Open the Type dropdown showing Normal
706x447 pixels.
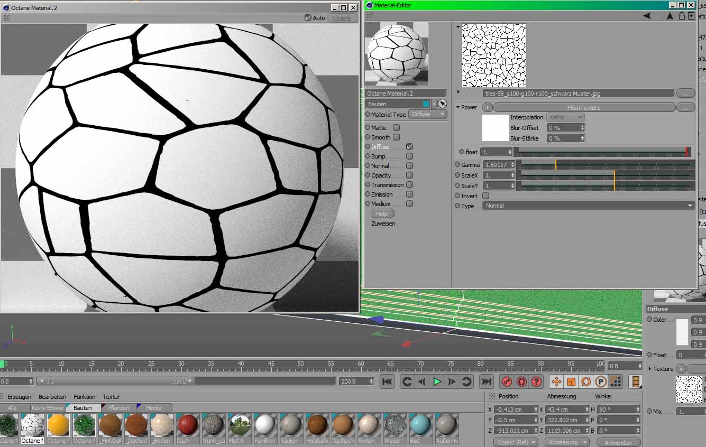pyautogui.click(x=589, y=206)
